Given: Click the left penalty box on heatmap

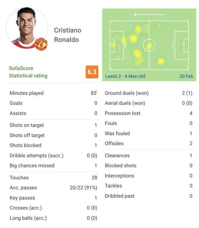Looking at the screenshot, I should click(117, 45).
